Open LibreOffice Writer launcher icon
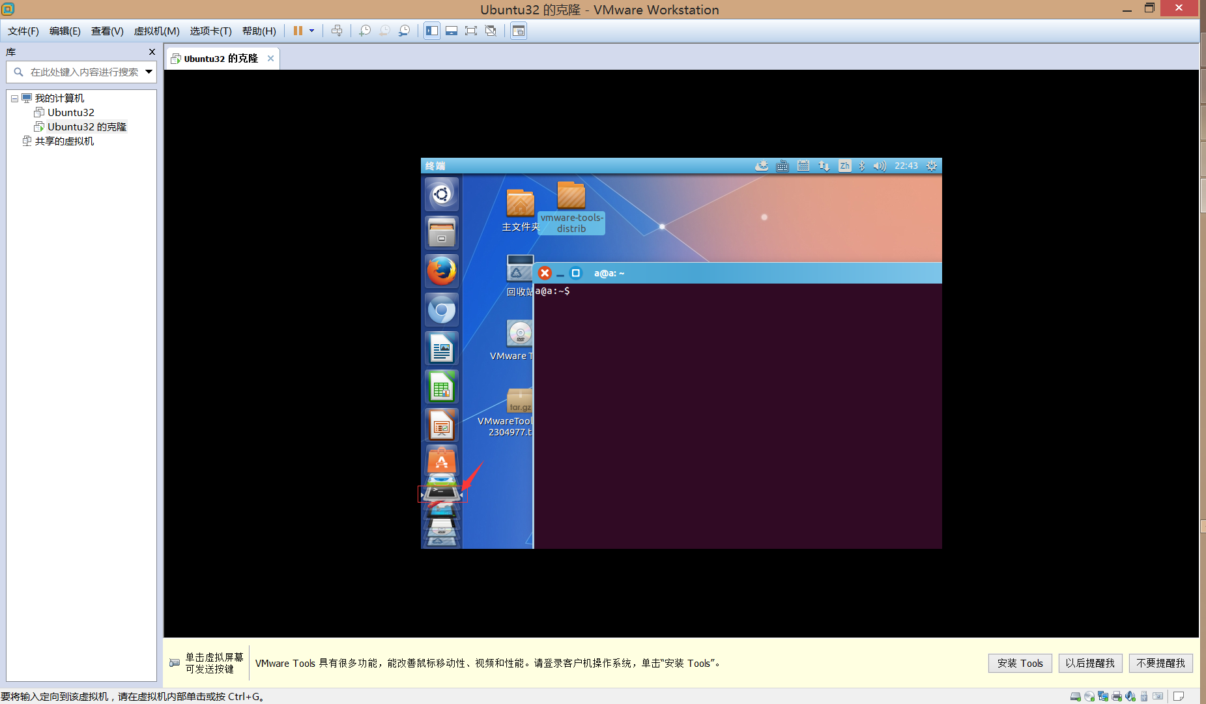Viewport: 1206px width, 704px height. pyautogui.click(x=442, y=348)
